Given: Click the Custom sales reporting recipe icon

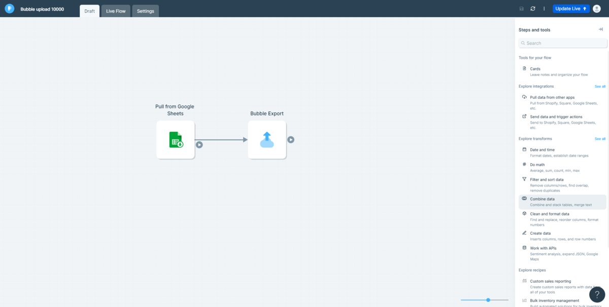Looking at the screenshot, I should (x=524, y=281).
